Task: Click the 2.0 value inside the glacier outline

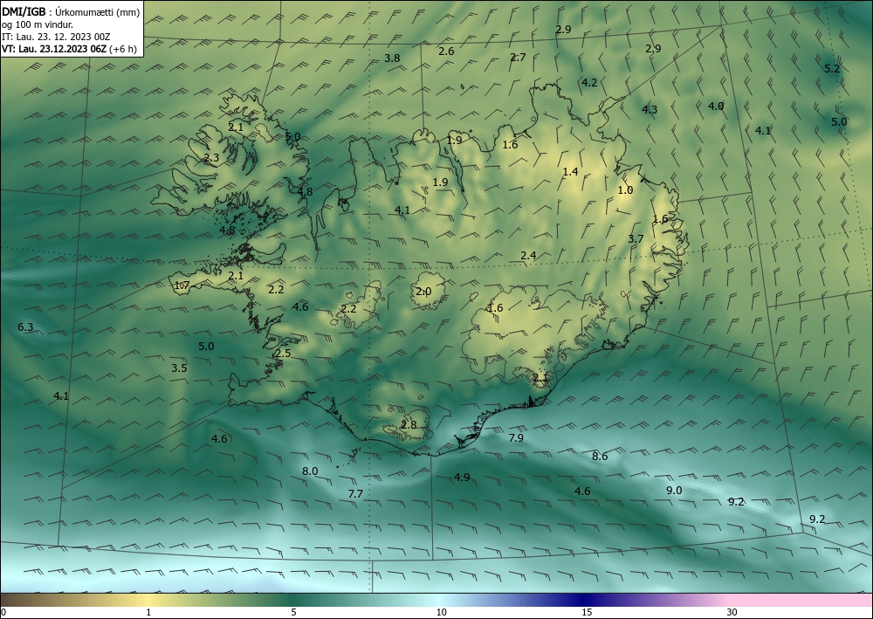Action: tap(423, 292)
